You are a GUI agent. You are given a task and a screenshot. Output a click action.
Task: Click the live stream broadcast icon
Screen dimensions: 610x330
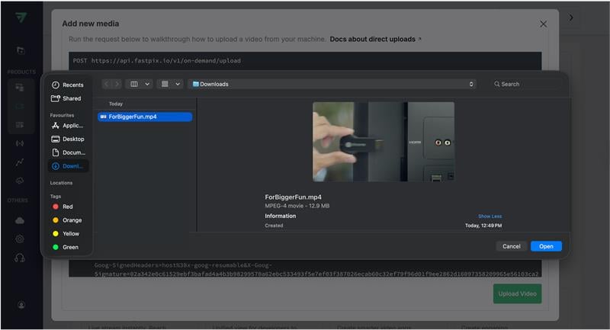click(20, 143)
